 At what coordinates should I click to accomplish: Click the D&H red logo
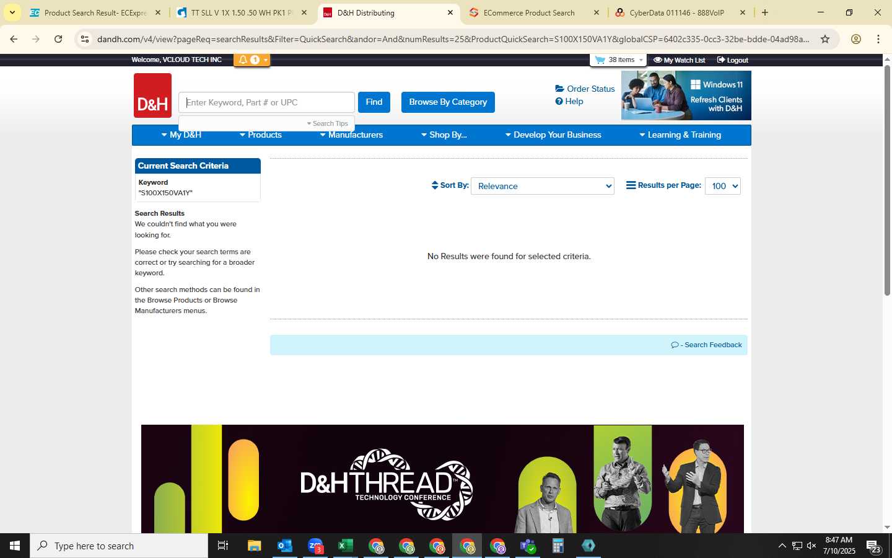[x=152, y=95]
